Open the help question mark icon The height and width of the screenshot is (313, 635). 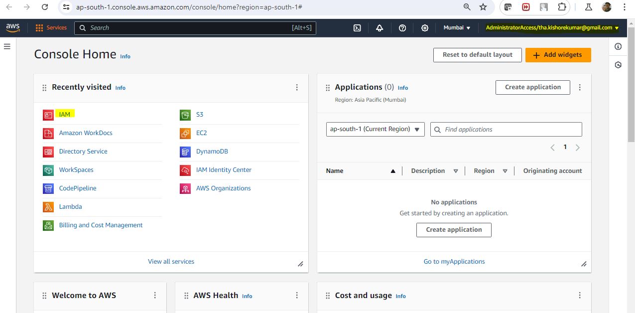coord(402,28)
